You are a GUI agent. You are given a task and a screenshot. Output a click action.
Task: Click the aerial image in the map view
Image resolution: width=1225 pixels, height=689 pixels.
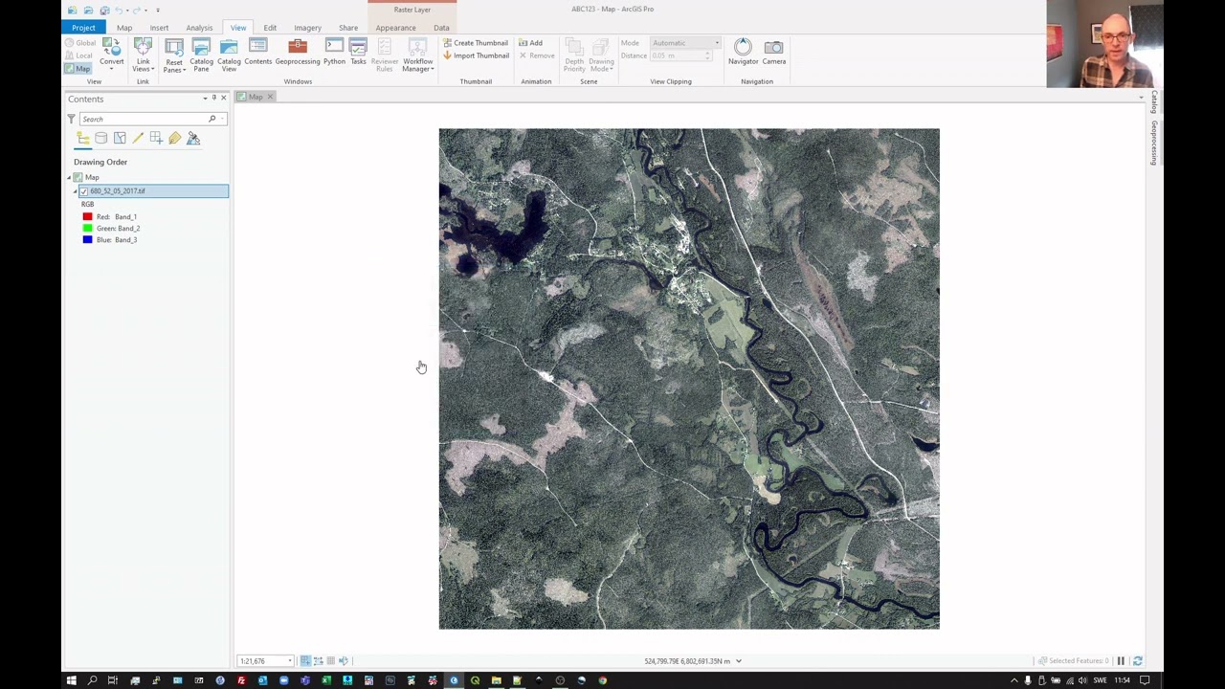coord(689,379)
